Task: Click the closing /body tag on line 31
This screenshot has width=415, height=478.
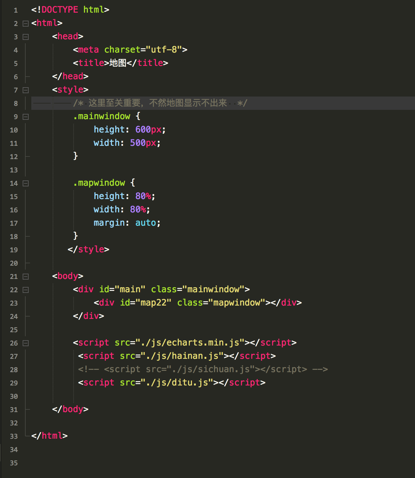Action: [70, 409]
